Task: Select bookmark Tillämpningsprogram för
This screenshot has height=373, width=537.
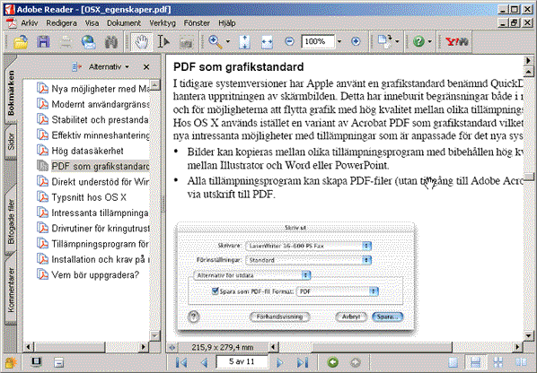Action: click(x=93, y=244)
